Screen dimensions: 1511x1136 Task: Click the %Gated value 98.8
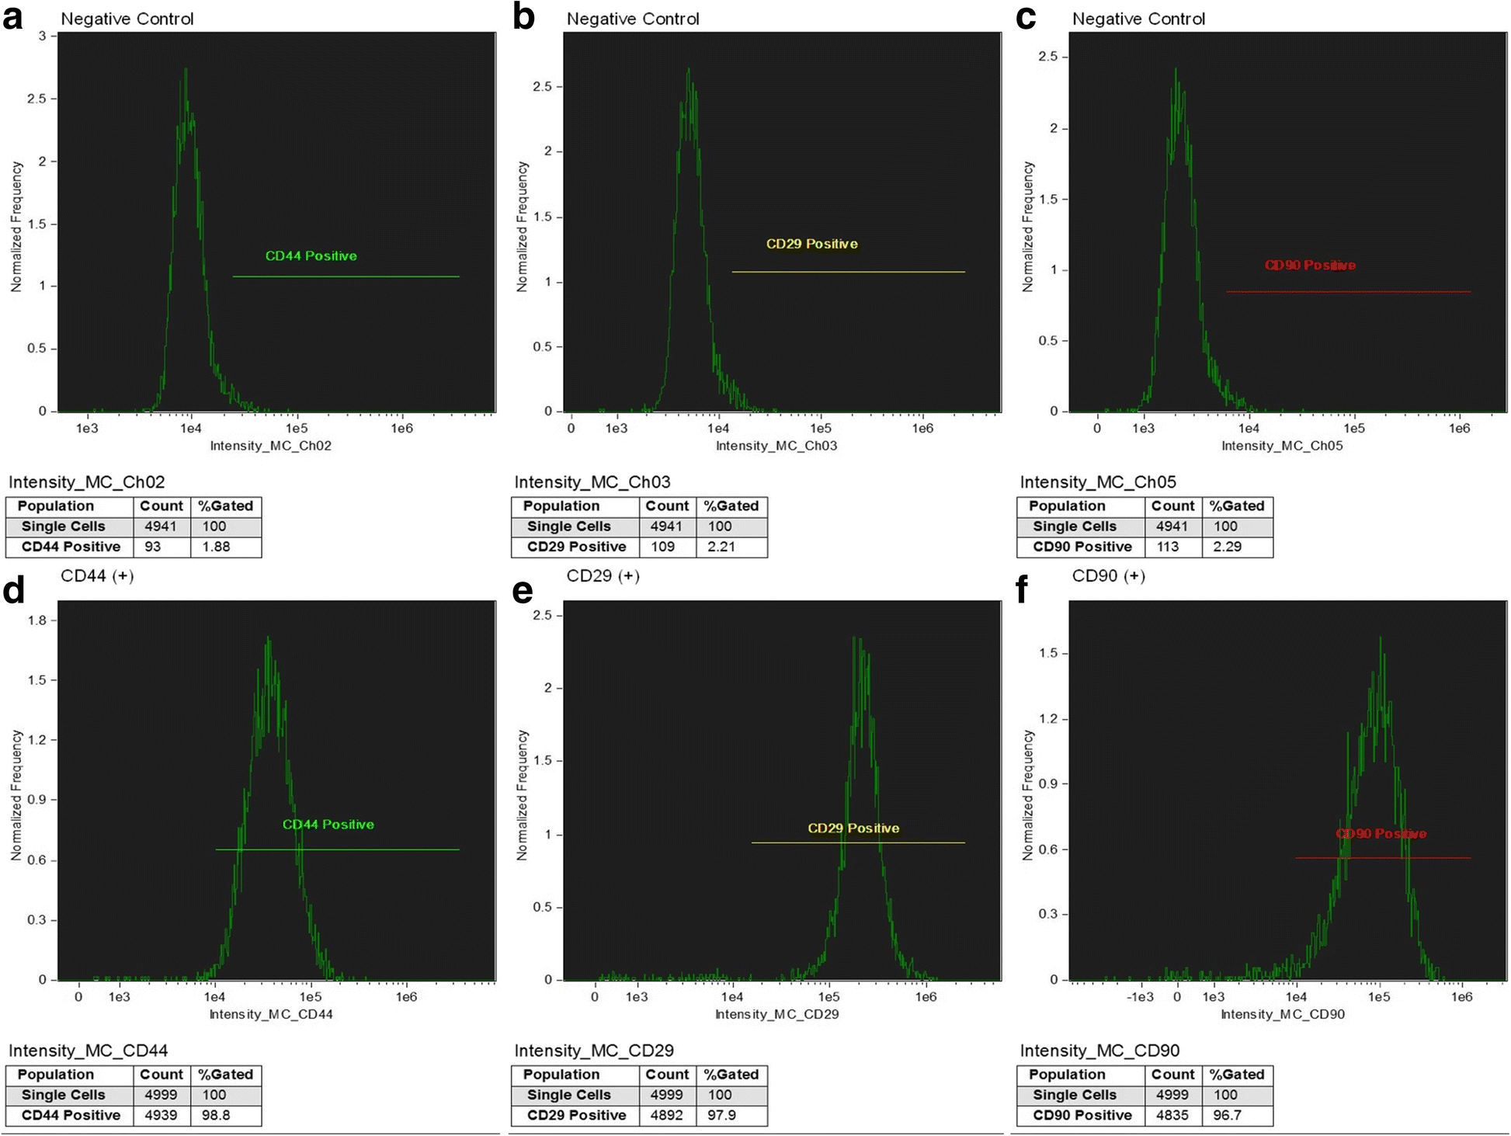pos(216,1115)
